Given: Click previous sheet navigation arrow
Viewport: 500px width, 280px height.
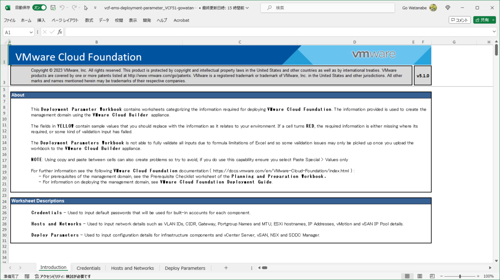Looking at the screenshot, I should click(x=10, y=268).
